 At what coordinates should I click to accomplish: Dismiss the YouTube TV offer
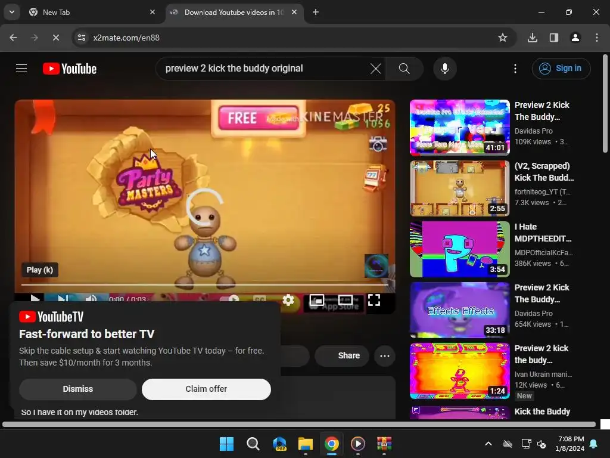(78, 389)
